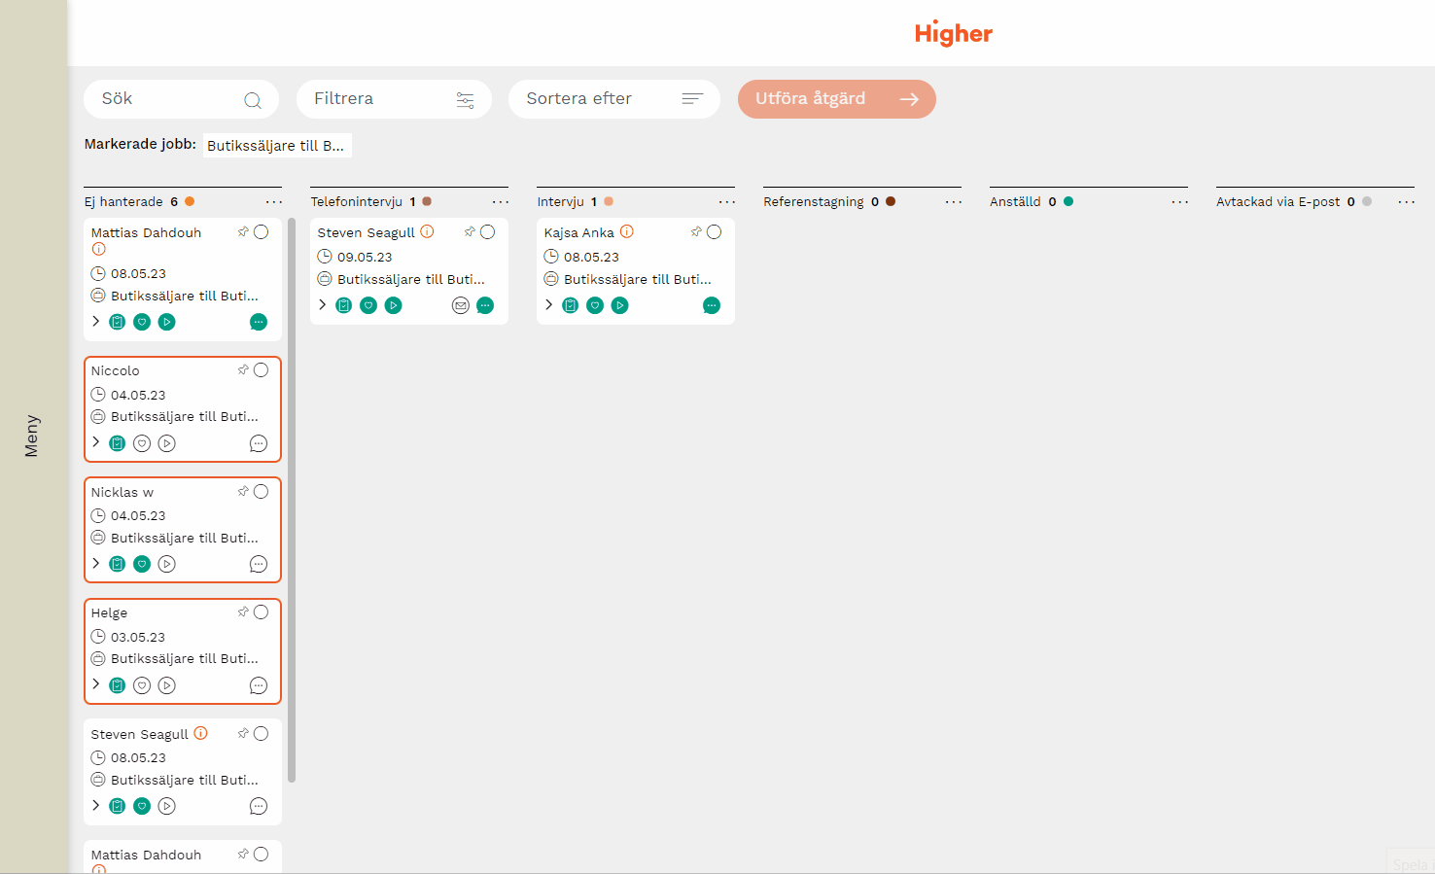Click the heart icon on Niccolo's card
The image size is (1435, 874).
[x=142, y=443]
